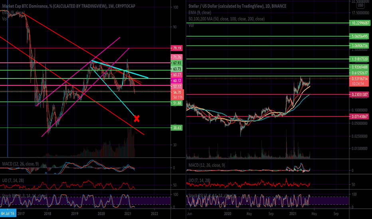The height and width of the screenshot is (219, 372).
Task: Select the 57.17 price level label
Action: pyautogui.click(x=177, y=87)
